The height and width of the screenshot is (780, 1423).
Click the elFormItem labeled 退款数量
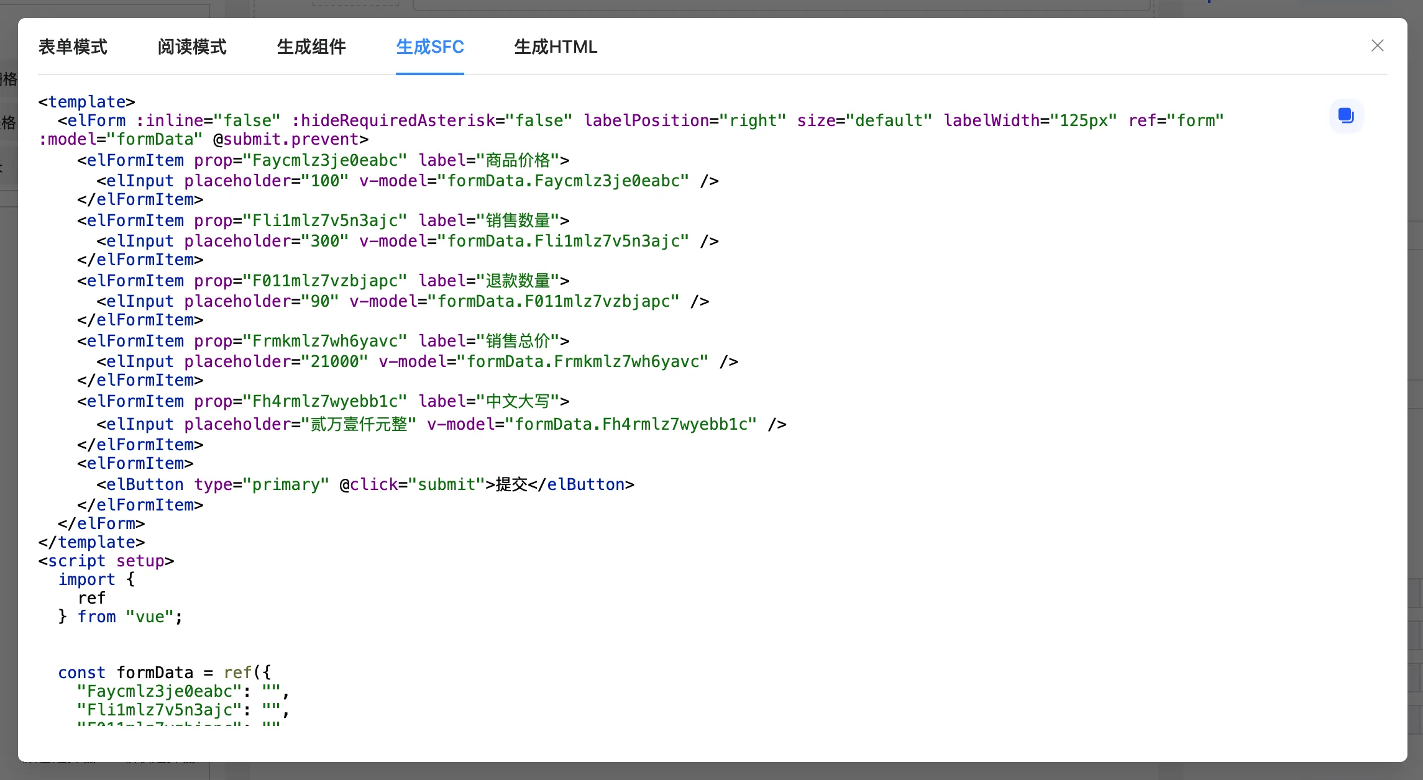(323, 281)
